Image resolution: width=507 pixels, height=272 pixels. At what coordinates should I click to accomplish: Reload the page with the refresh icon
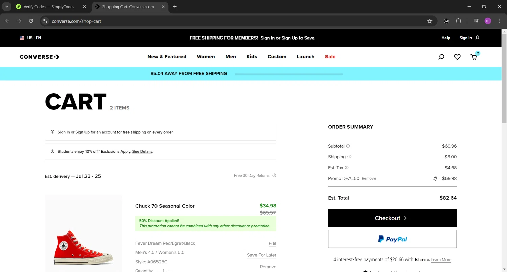[31, 21]
